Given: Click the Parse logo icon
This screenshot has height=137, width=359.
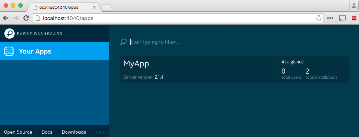Looking at the screenshot, I should tap(10, 34).
